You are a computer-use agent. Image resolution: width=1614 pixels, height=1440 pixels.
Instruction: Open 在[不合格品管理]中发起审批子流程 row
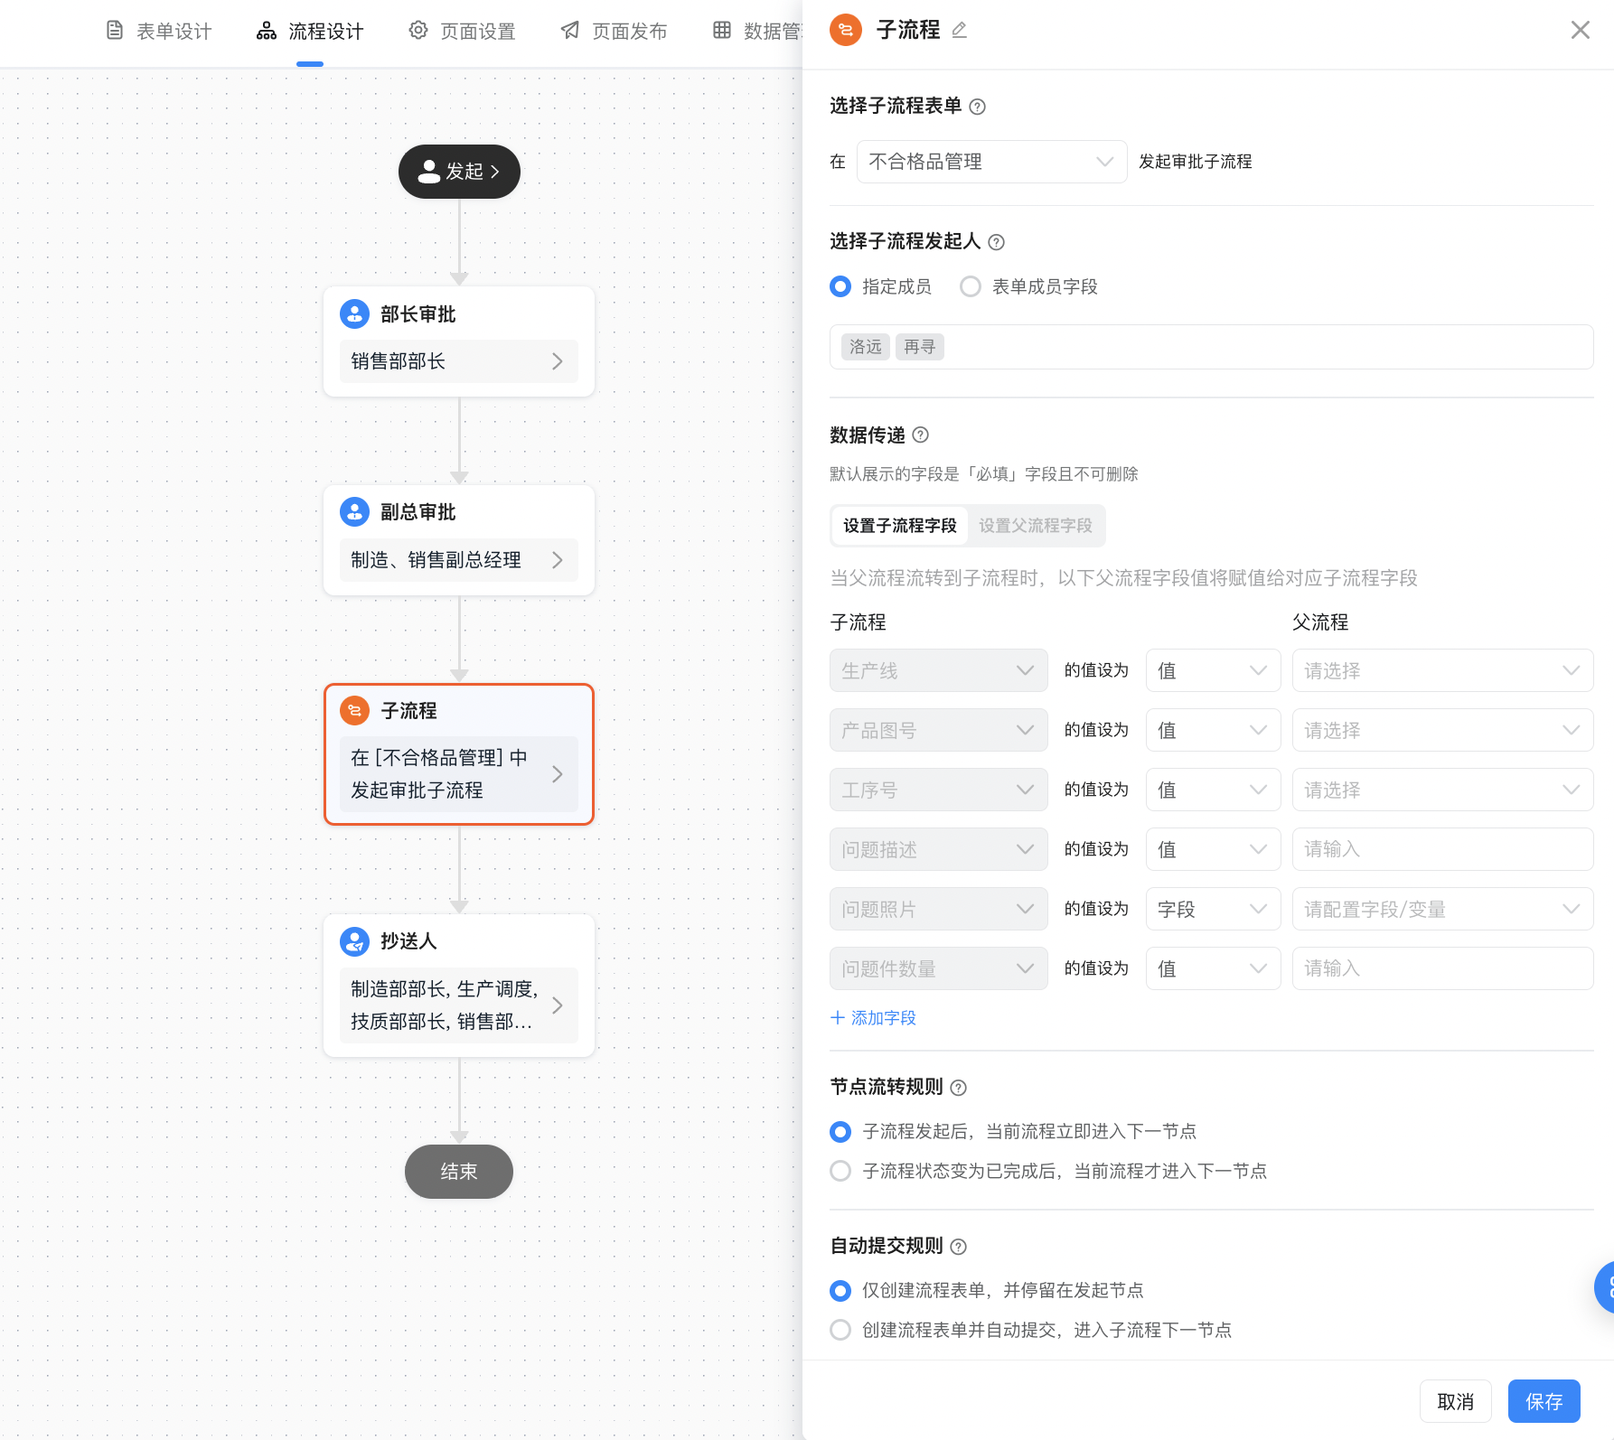459,774
